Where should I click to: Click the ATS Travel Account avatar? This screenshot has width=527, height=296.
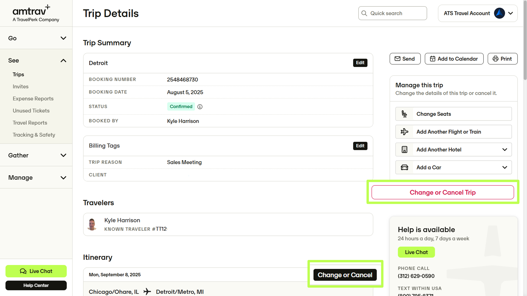pyautogui.click(x=499, y=13)
